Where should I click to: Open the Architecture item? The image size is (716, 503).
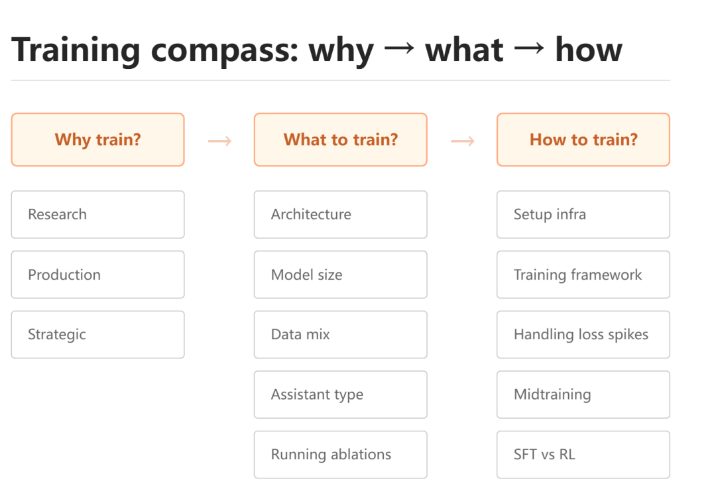pyautogui.click(x=340, y=215)
